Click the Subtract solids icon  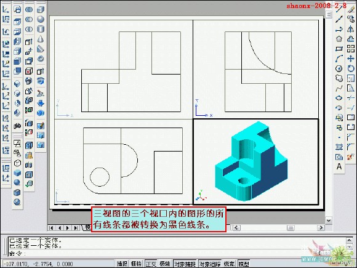[29, 19]
